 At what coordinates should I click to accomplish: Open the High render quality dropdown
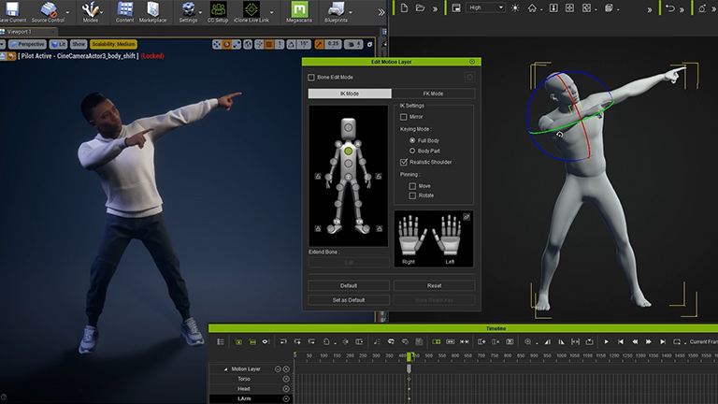pos(485,7)
